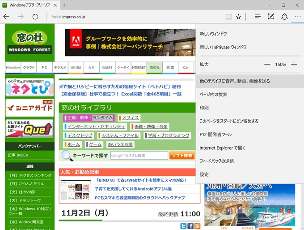This screenshot has width=304, height=230.
Task: Open the ペトハピ創刊 article link
Action: [120, 87]
